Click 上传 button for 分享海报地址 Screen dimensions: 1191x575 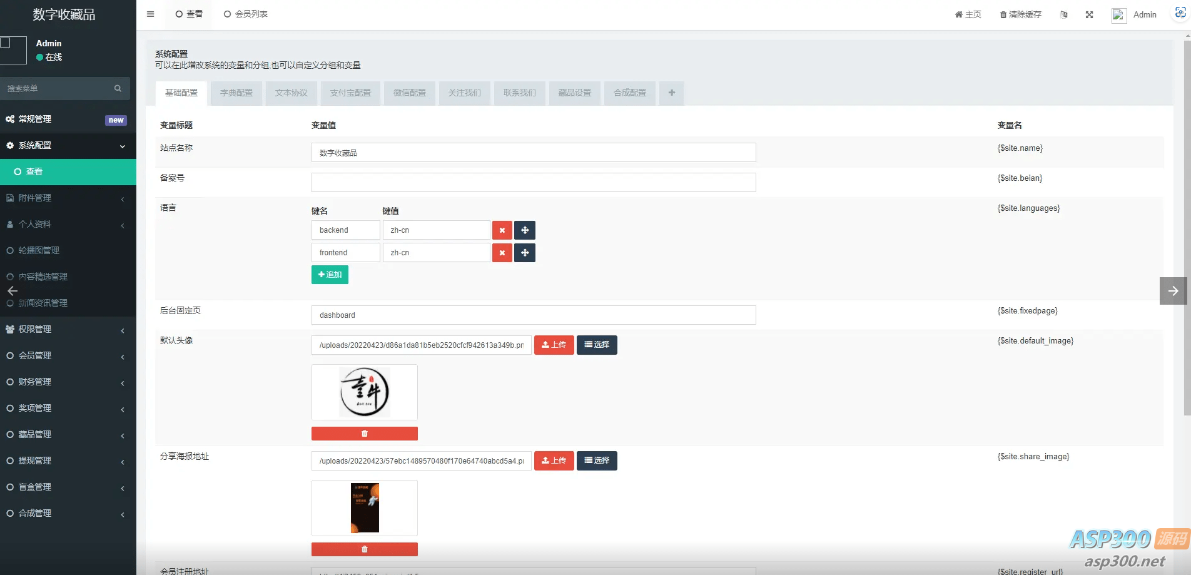pyautogui.click(x=554, y=461)
